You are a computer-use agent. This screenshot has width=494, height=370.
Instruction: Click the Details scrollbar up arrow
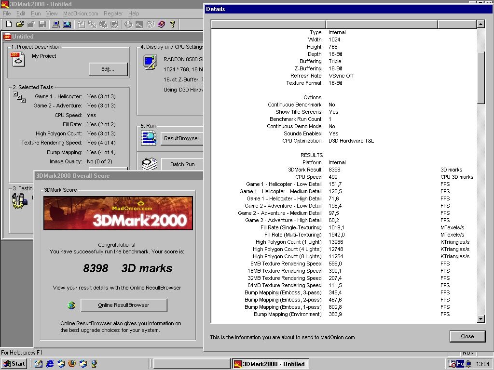coord(481,24)
